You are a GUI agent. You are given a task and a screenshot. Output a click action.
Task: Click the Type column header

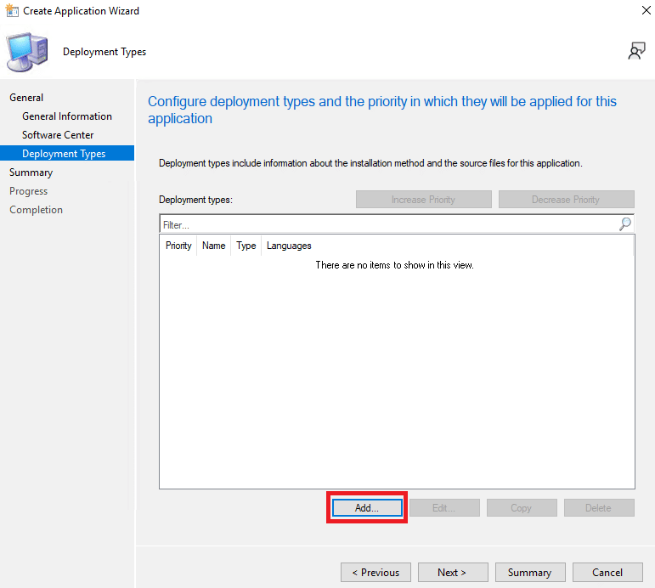pyautogui.click(x=246, y=246)
